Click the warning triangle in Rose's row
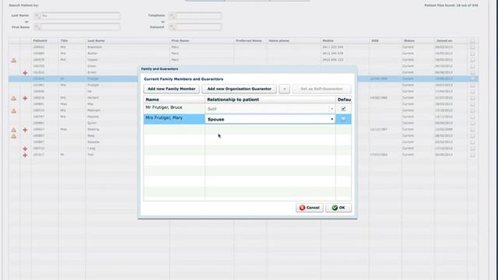The image size is (498, 280). click(x=14, y=136)
